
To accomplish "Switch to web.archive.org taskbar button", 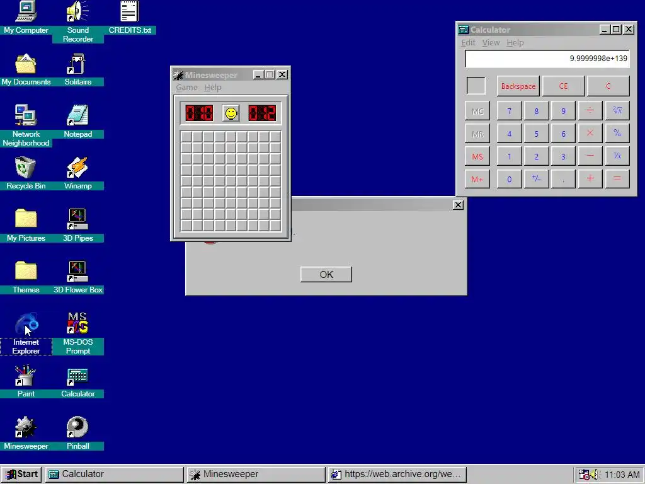I will (x=397, y=475).
